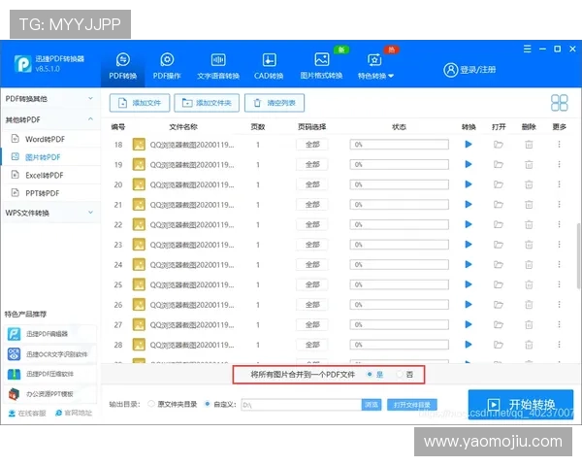Switch to the CAD转换 tab
582x466 pixels.
pos(269,65)
